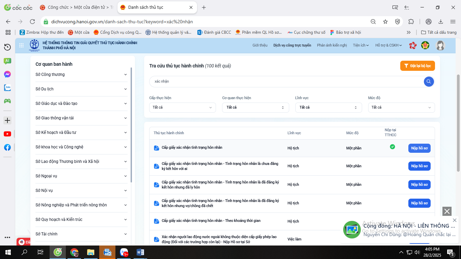Click the Hà Nội city logo
Viewport: 461px width, 259px height.
[x=34, y=45]
